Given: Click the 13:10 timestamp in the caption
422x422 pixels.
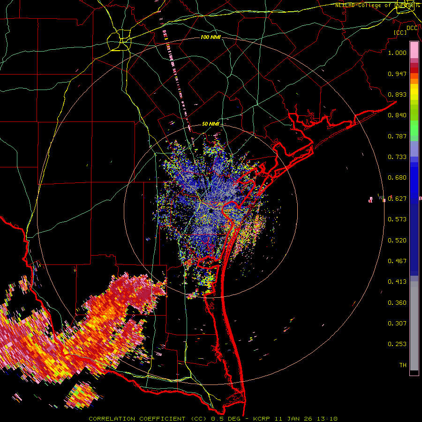Looking at the screenshot, I should click(x=327, y=419).
